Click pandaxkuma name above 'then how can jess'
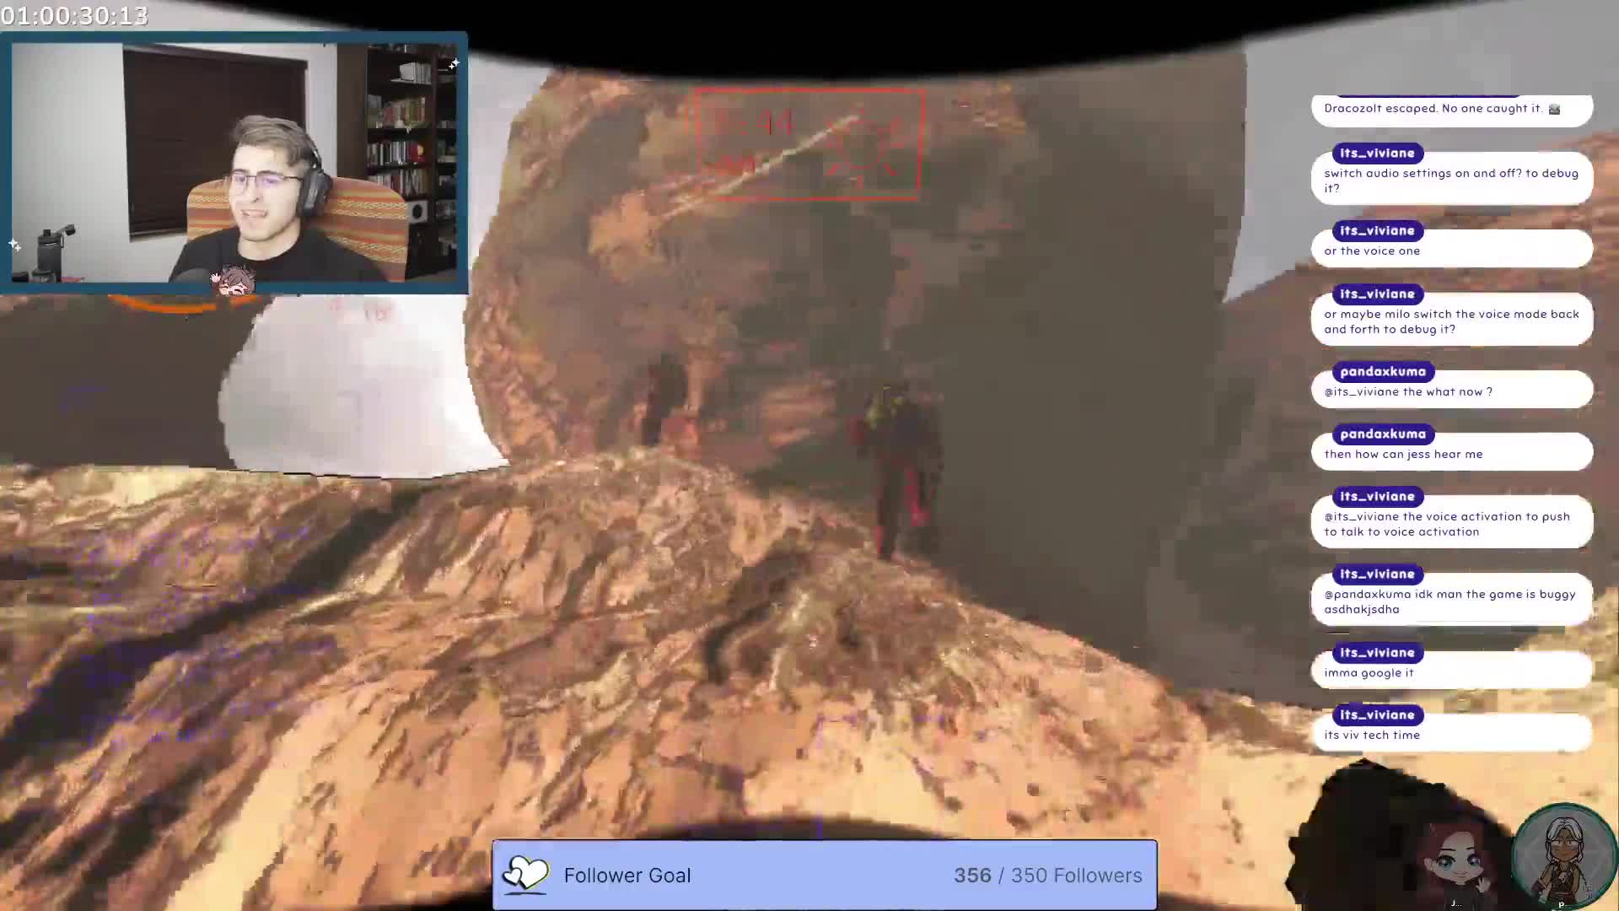 click(1383, 434)
